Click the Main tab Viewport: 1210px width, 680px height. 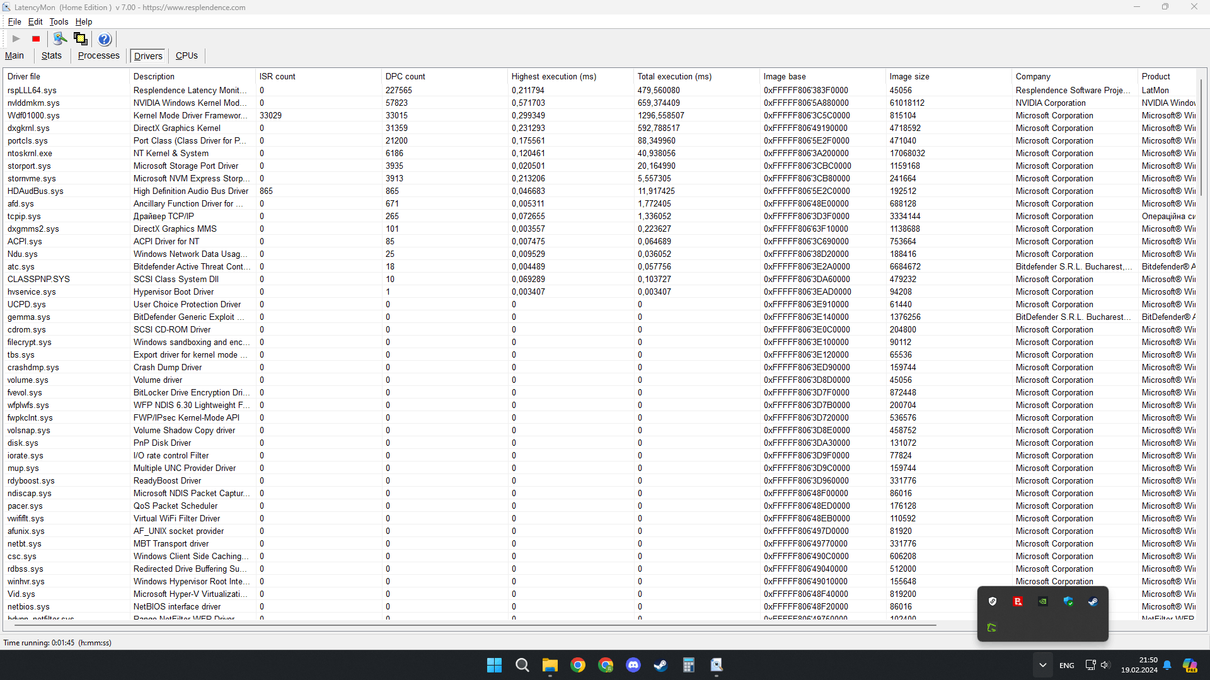[15, 55]
